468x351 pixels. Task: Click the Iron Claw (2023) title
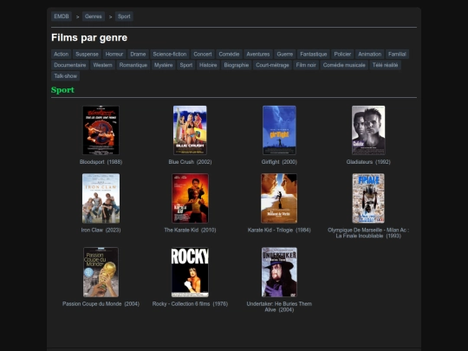point(101,230)
